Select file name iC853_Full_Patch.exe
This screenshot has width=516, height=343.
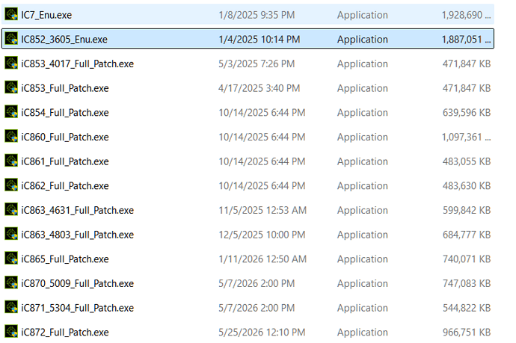(65, 88)
